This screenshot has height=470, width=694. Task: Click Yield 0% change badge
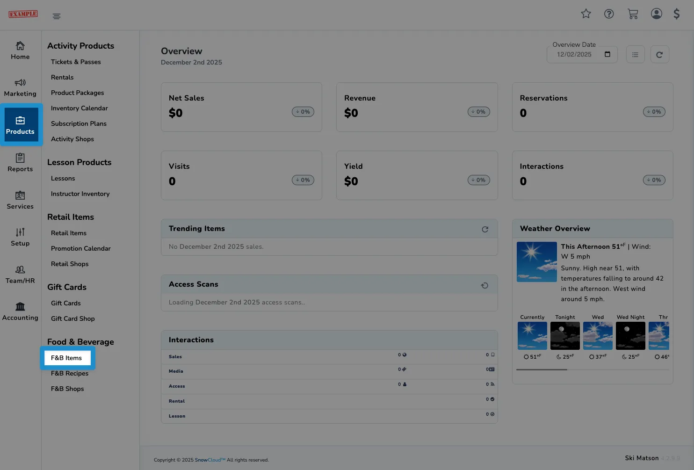click(x=479, y=180)
